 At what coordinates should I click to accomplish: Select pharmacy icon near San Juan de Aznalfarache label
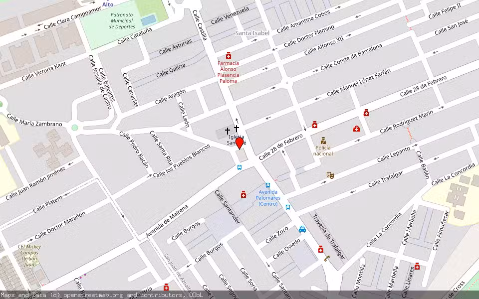tap(166, 287)
